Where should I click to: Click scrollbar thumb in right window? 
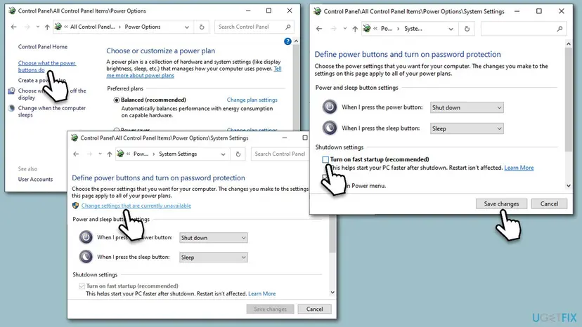coord(568,100)
